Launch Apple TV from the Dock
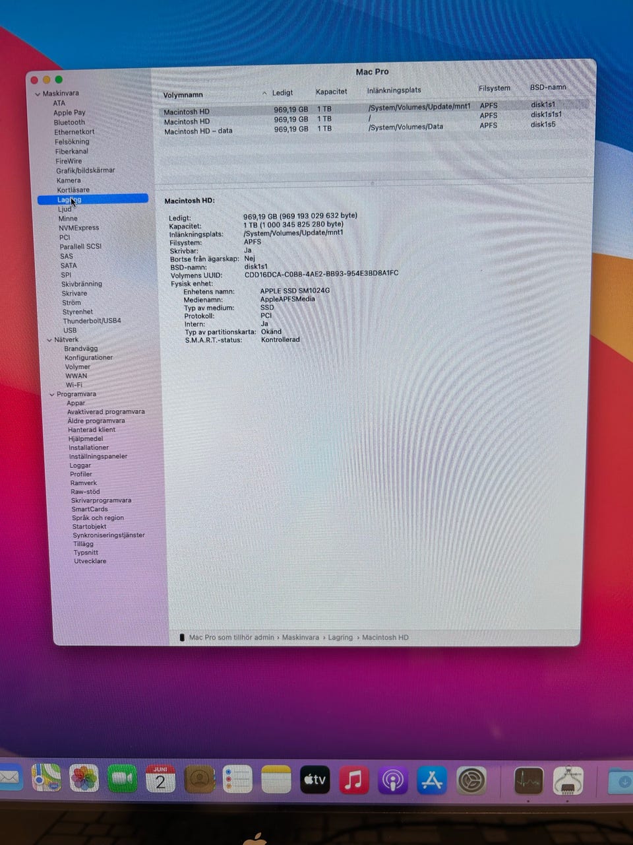Viewport: 633px width, 845px height. click(x=315, y=780)
